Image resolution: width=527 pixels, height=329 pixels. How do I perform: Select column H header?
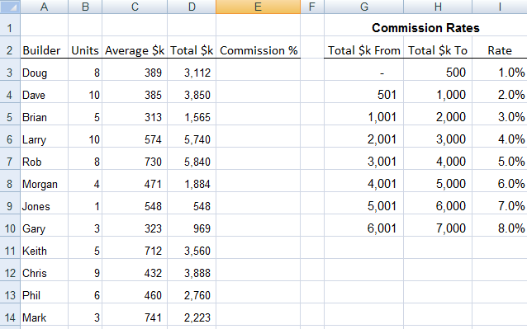click(438, 7)
